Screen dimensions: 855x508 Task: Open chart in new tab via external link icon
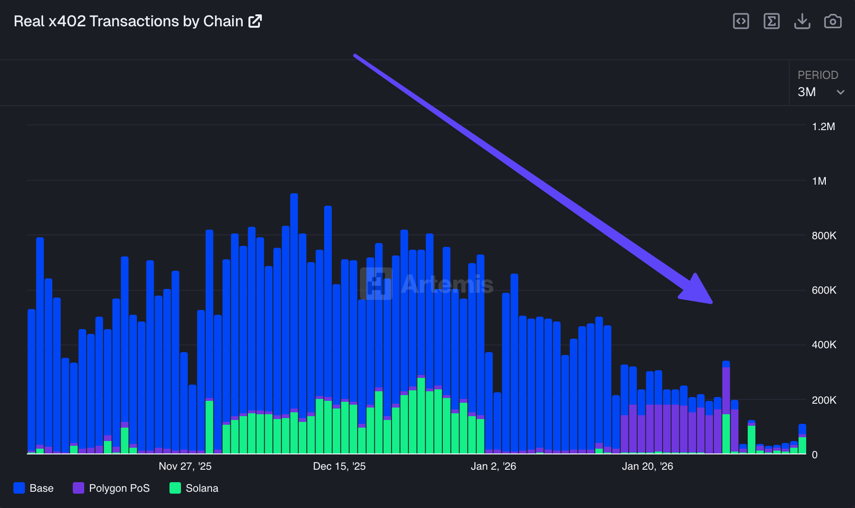coord(255,21)
